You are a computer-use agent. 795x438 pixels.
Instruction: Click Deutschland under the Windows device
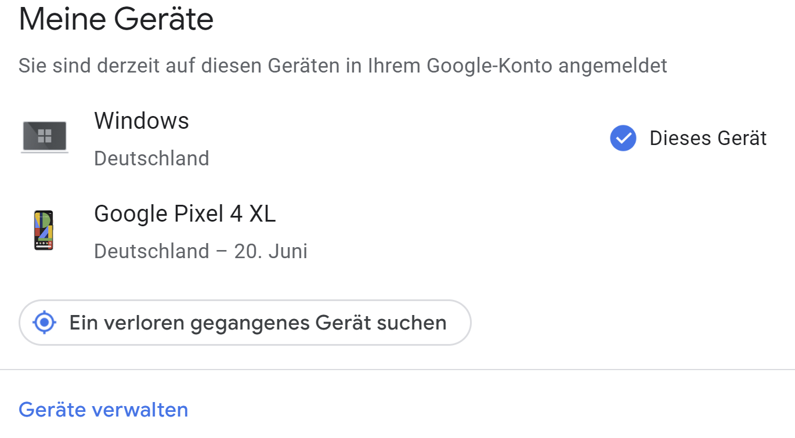151,158
